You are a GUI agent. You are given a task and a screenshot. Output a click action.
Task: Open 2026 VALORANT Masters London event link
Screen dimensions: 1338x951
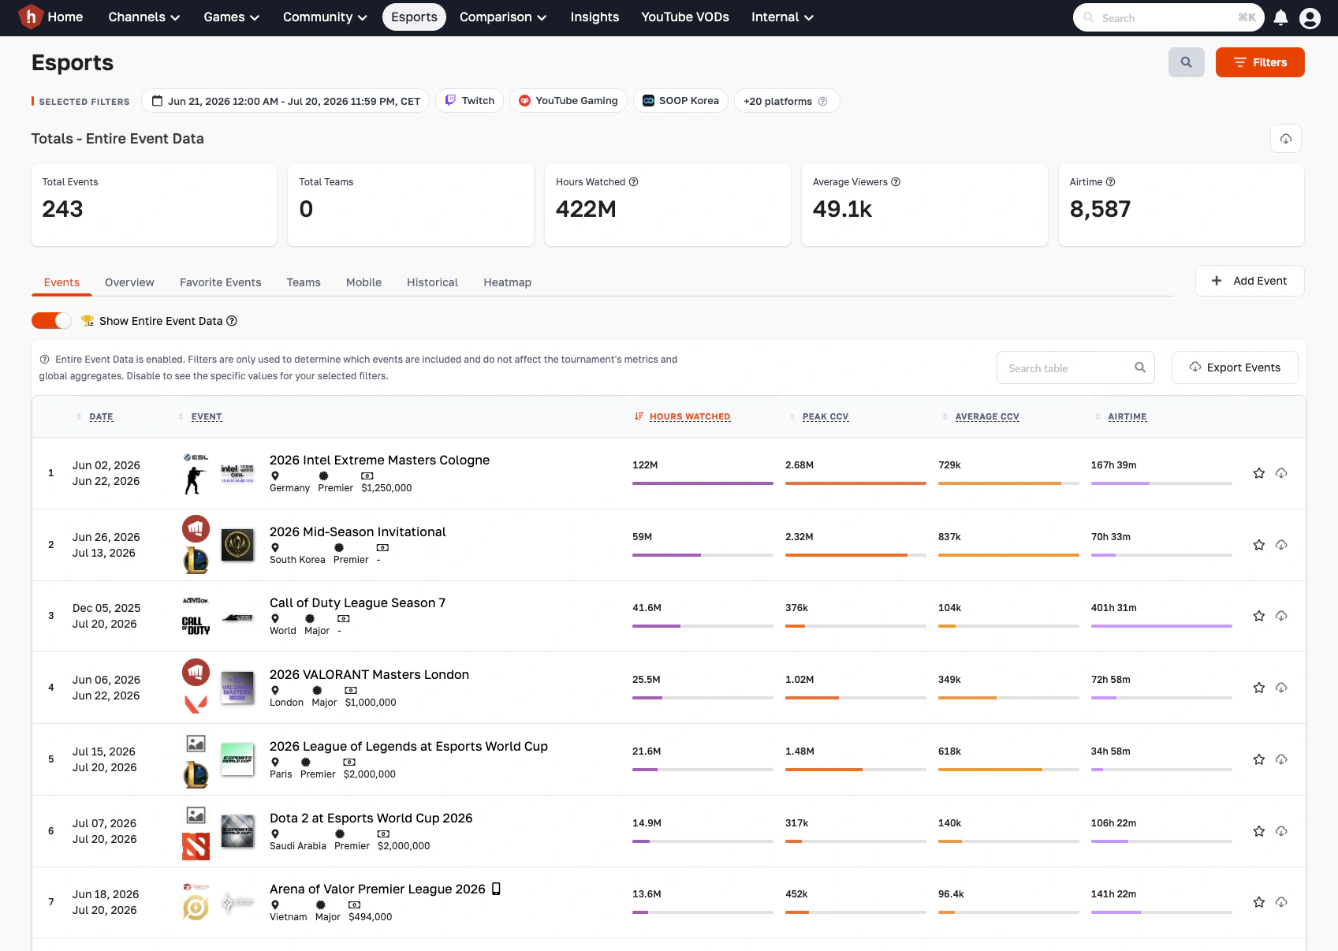coord(369,675)
